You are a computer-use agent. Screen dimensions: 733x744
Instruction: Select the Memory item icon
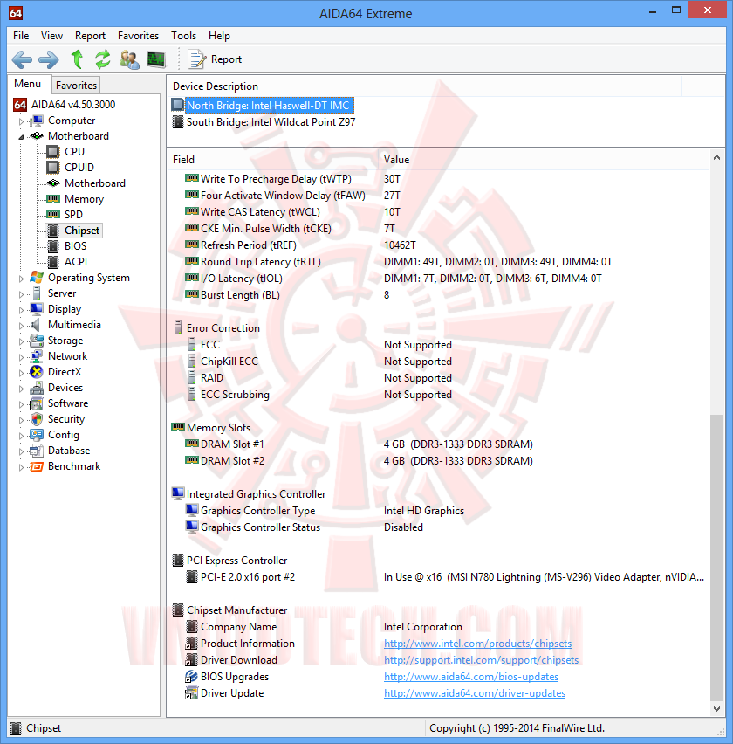(x=53, y=199)
